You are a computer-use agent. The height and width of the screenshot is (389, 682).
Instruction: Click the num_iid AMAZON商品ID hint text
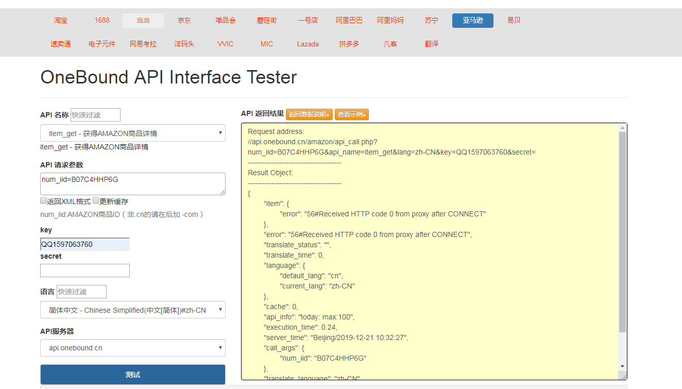click(x=122, y=214)
